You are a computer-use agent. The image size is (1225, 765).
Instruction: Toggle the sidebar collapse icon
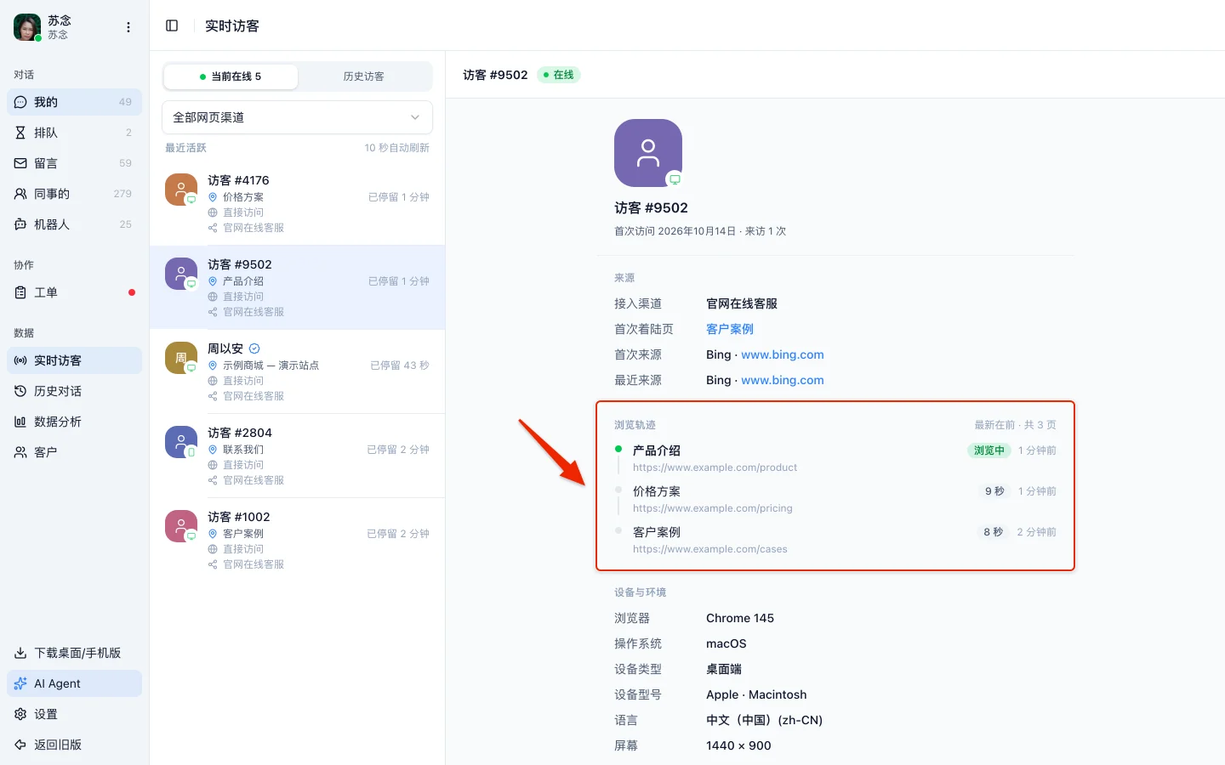click(172, 25)
